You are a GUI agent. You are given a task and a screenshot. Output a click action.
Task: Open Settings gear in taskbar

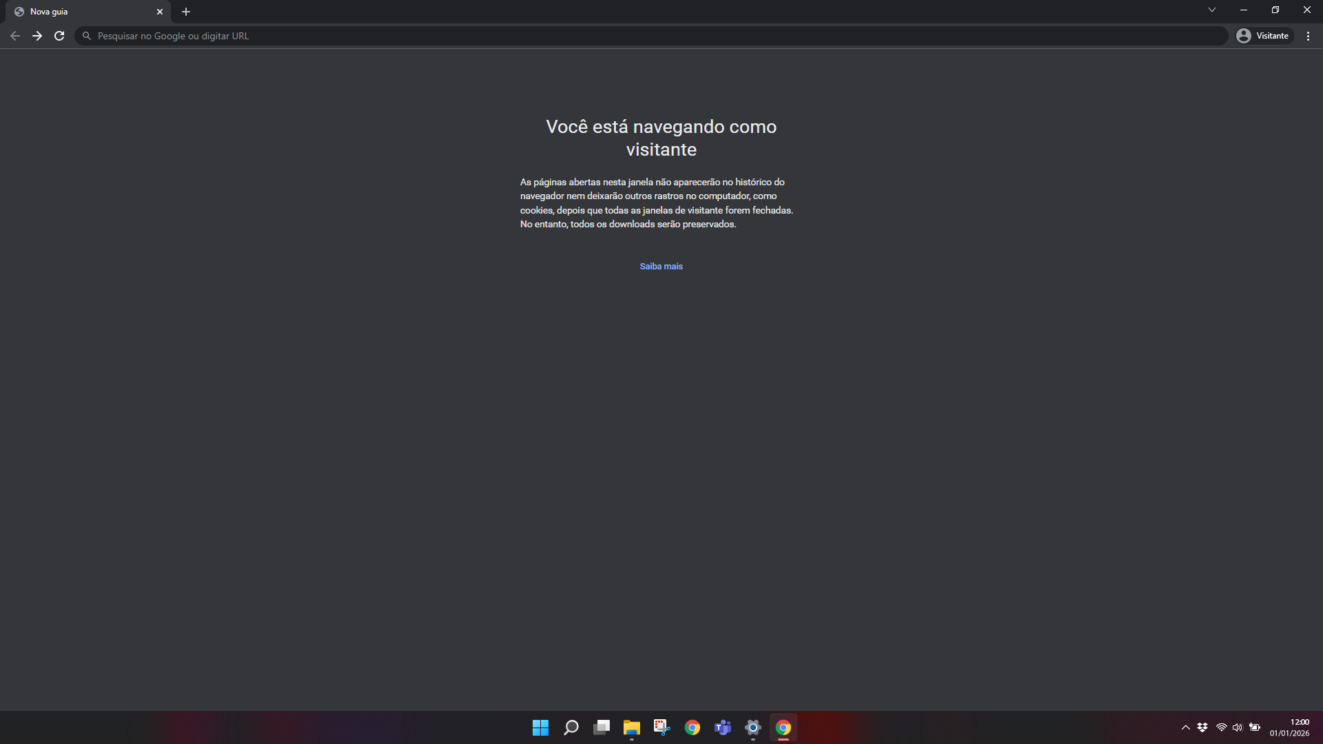[753, 727]
